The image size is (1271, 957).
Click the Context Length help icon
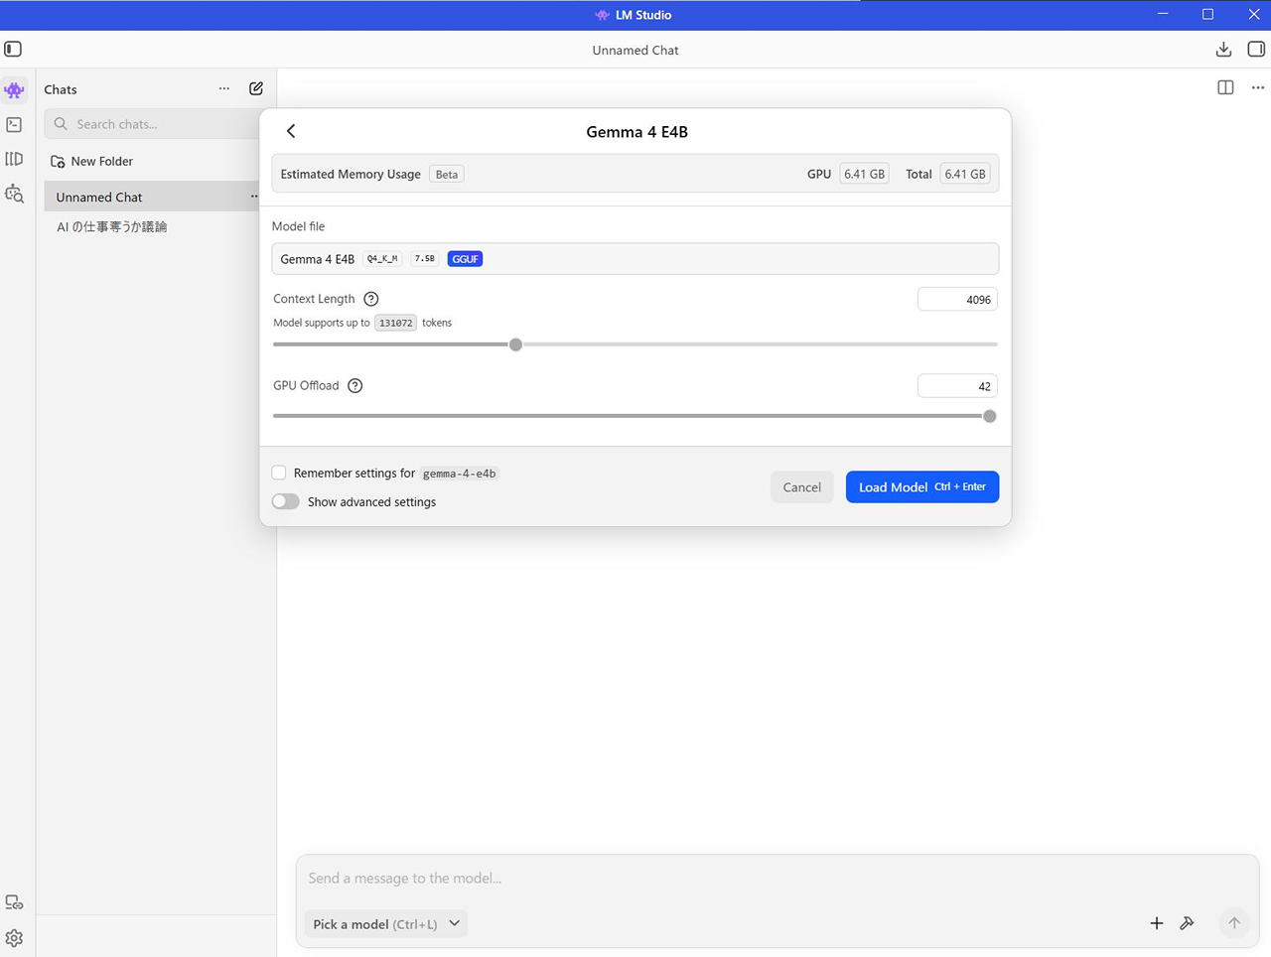click(371, 299)
